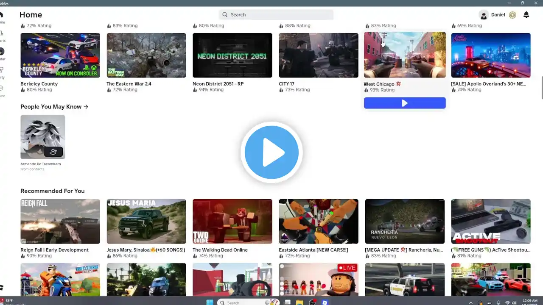The image size is (543, 305).
Task: Click "The Walking Dead Online" title
Action: 220,250
